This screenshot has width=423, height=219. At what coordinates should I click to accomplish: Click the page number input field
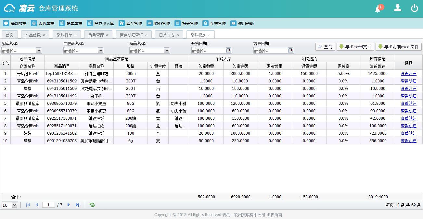point(48,205)
